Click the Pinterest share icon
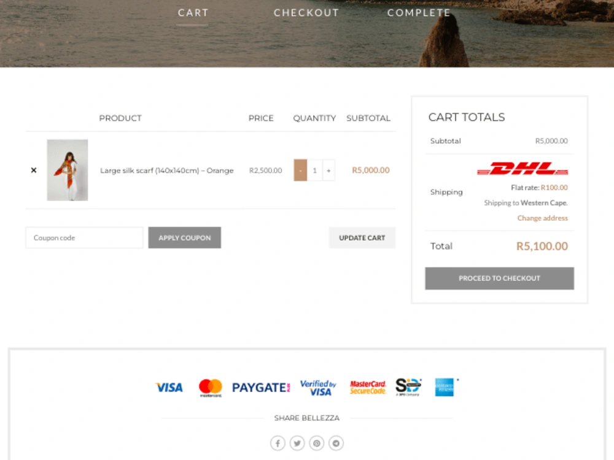Image resolution: width=614 pixels, height=460 pixels. (x=316, y=443)
